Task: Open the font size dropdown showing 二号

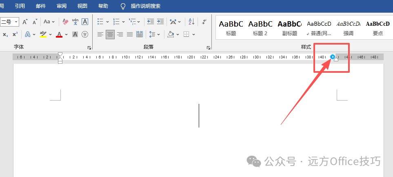Action: coord(16,22)
